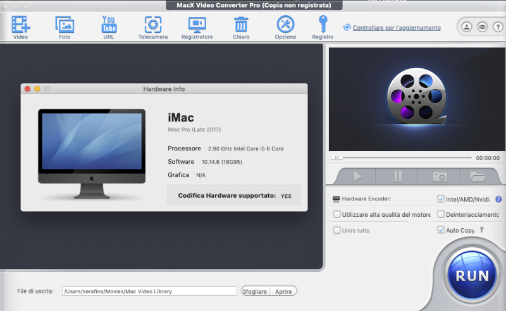Click the Aprire button
The image size is (506, 311).
pyautogui.click(x=283, y=291)
